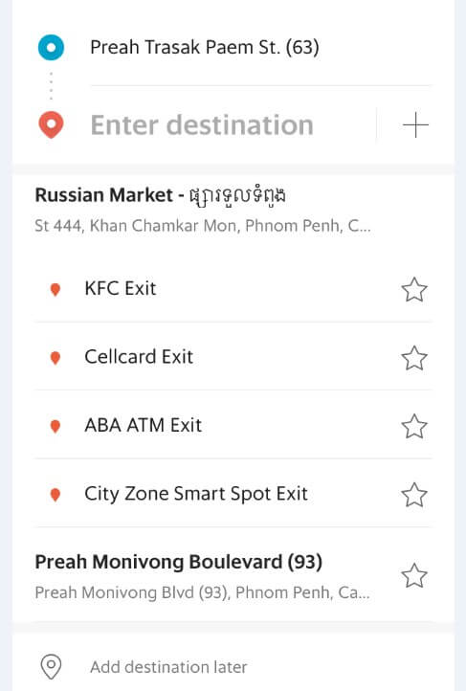Tap the blue pickup location icon

click(x=51, y=47)
